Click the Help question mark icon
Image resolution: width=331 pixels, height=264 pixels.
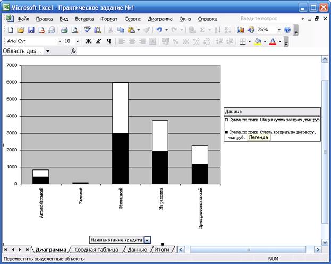287,30
